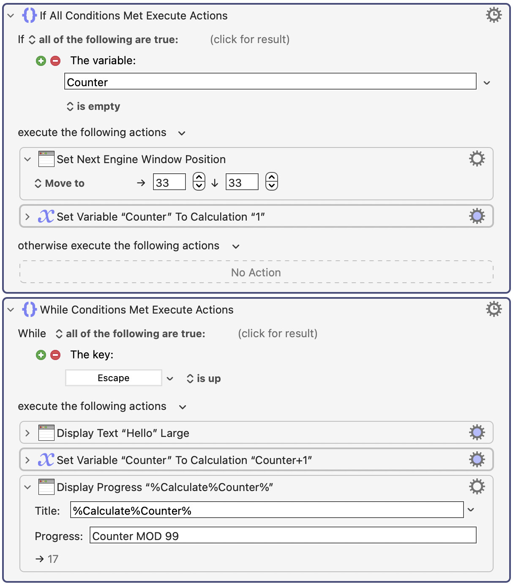Image resolution: width=513 pixels, height=584 pixels.
Task: Click gear icon of Set Variable Counter To 1
Action: (x=477, y=216)
